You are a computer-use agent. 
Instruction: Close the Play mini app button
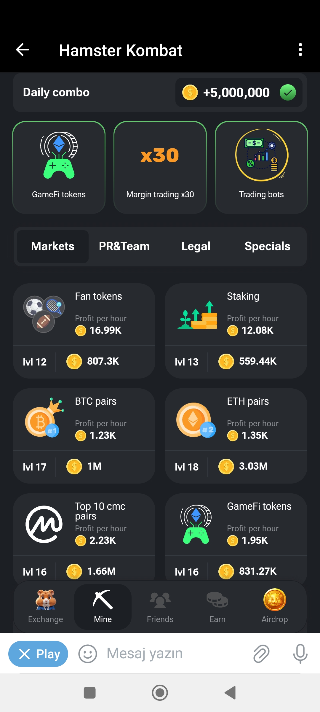(x=38, y=654)
